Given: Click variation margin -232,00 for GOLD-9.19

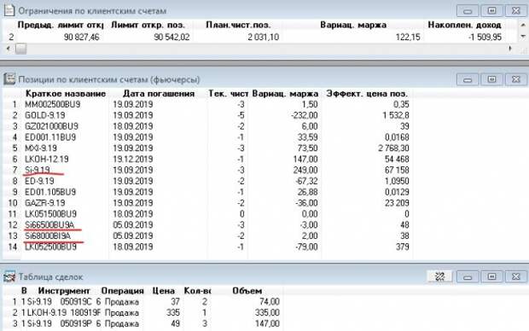Looking at the screenshot, I should click(x=304, y=115).
